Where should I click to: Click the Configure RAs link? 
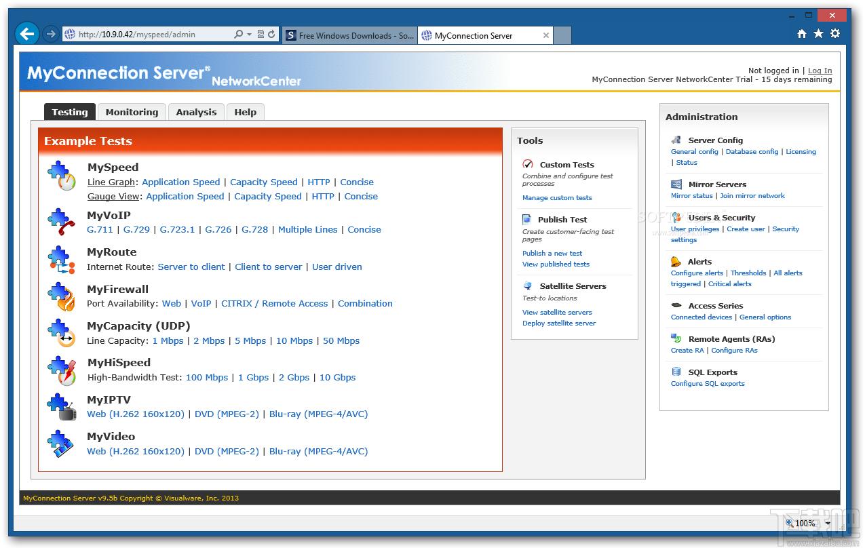point(734,350)
